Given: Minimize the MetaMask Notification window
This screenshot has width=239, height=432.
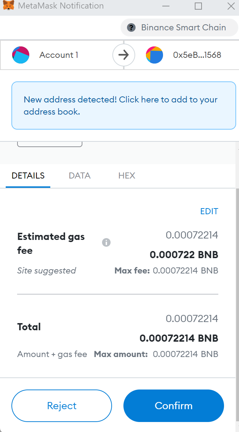Looking at the screenshot, I should 166,6.
